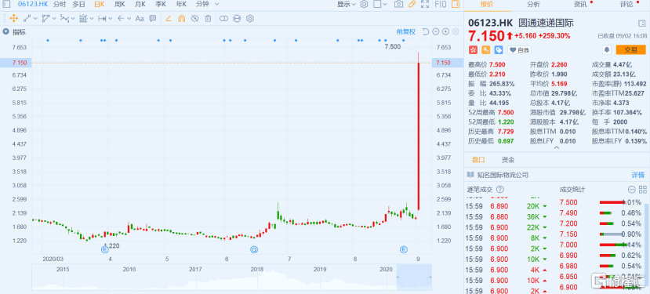Image resolution: width=650 pixels, height=294 pixels.
Task: Switch to 周K weekly candlesticks
Action: 119,4
